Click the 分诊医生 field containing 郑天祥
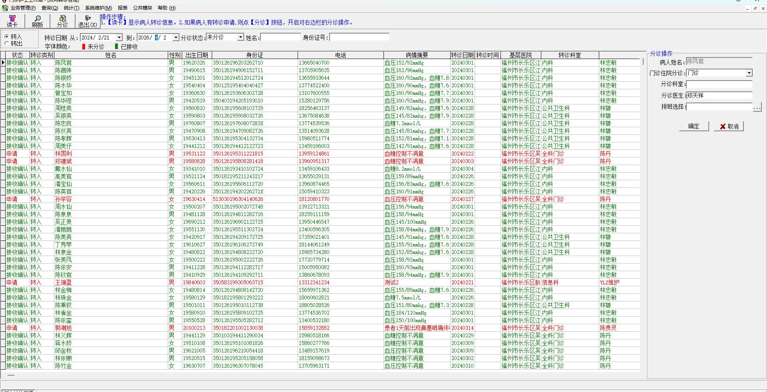Image resolution: width=767 pixels, height=392 pixels. coord(719,96)
